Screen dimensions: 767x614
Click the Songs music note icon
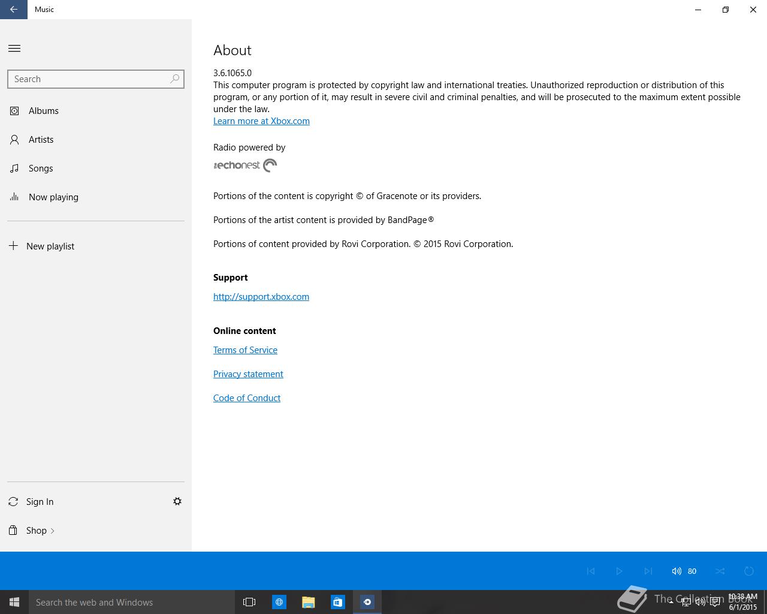14,168
